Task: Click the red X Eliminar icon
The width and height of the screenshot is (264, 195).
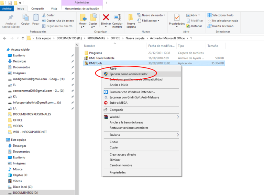Action: [x=106, y=17]
